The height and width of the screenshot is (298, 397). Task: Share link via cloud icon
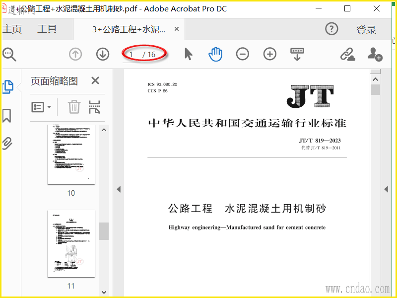coord(348,54)
